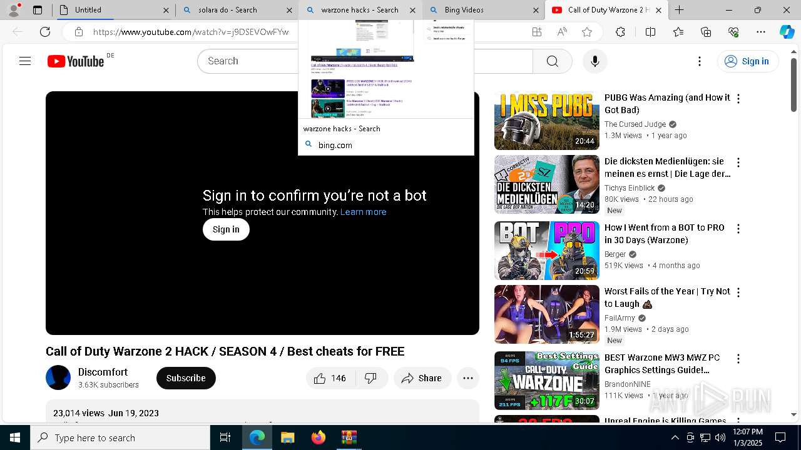Image resolution: width=801 pixels, height=450 pixels.
Task: Open Copilot sidebar icon
Action: pos(787,32)
